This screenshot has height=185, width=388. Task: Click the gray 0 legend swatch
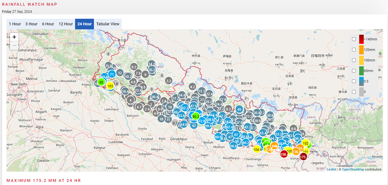tap(362, 92)
